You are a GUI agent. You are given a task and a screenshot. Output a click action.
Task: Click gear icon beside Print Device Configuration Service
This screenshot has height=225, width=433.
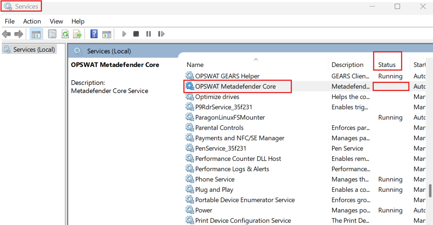pyautogui.click(x=190, y=220)
